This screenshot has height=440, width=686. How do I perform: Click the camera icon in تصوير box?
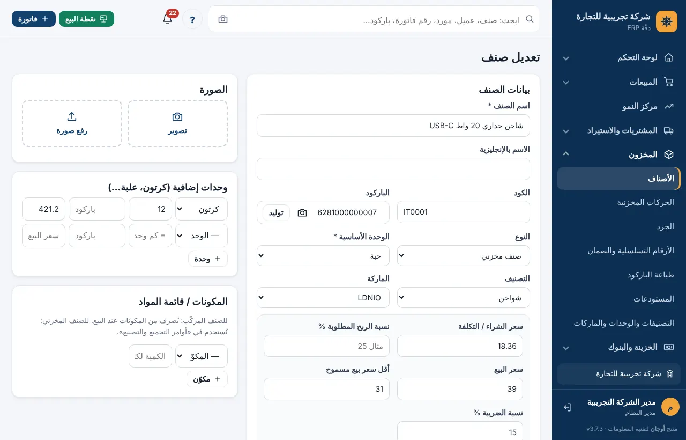point(177,116)
